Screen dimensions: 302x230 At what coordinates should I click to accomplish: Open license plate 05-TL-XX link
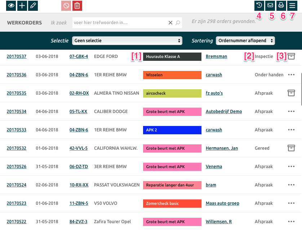(79, 112)
